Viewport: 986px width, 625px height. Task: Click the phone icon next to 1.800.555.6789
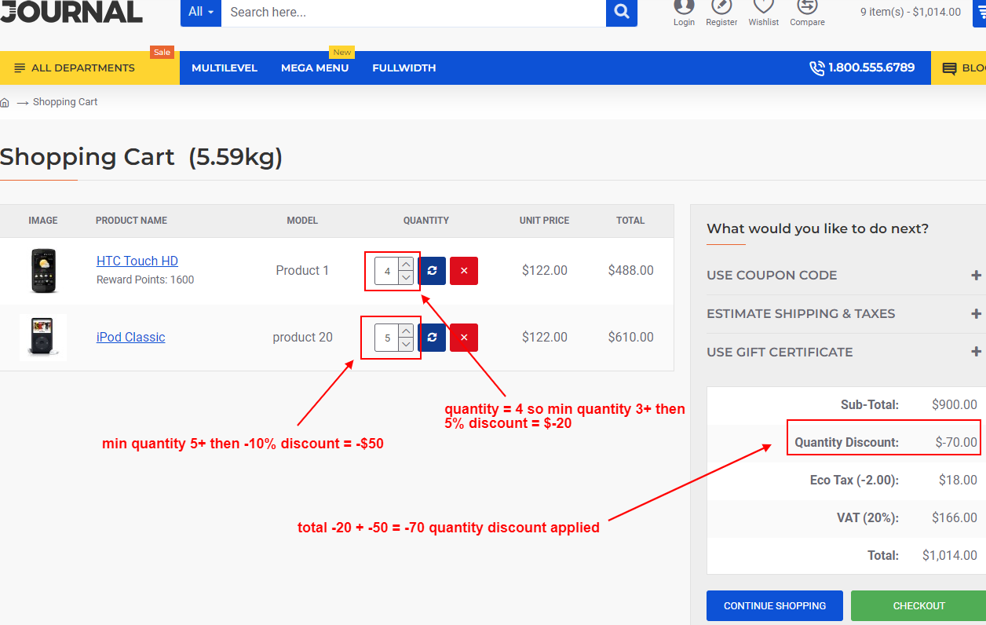(817, 68)
